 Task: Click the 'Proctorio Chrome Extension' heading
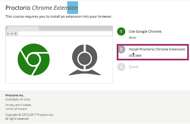42,8
